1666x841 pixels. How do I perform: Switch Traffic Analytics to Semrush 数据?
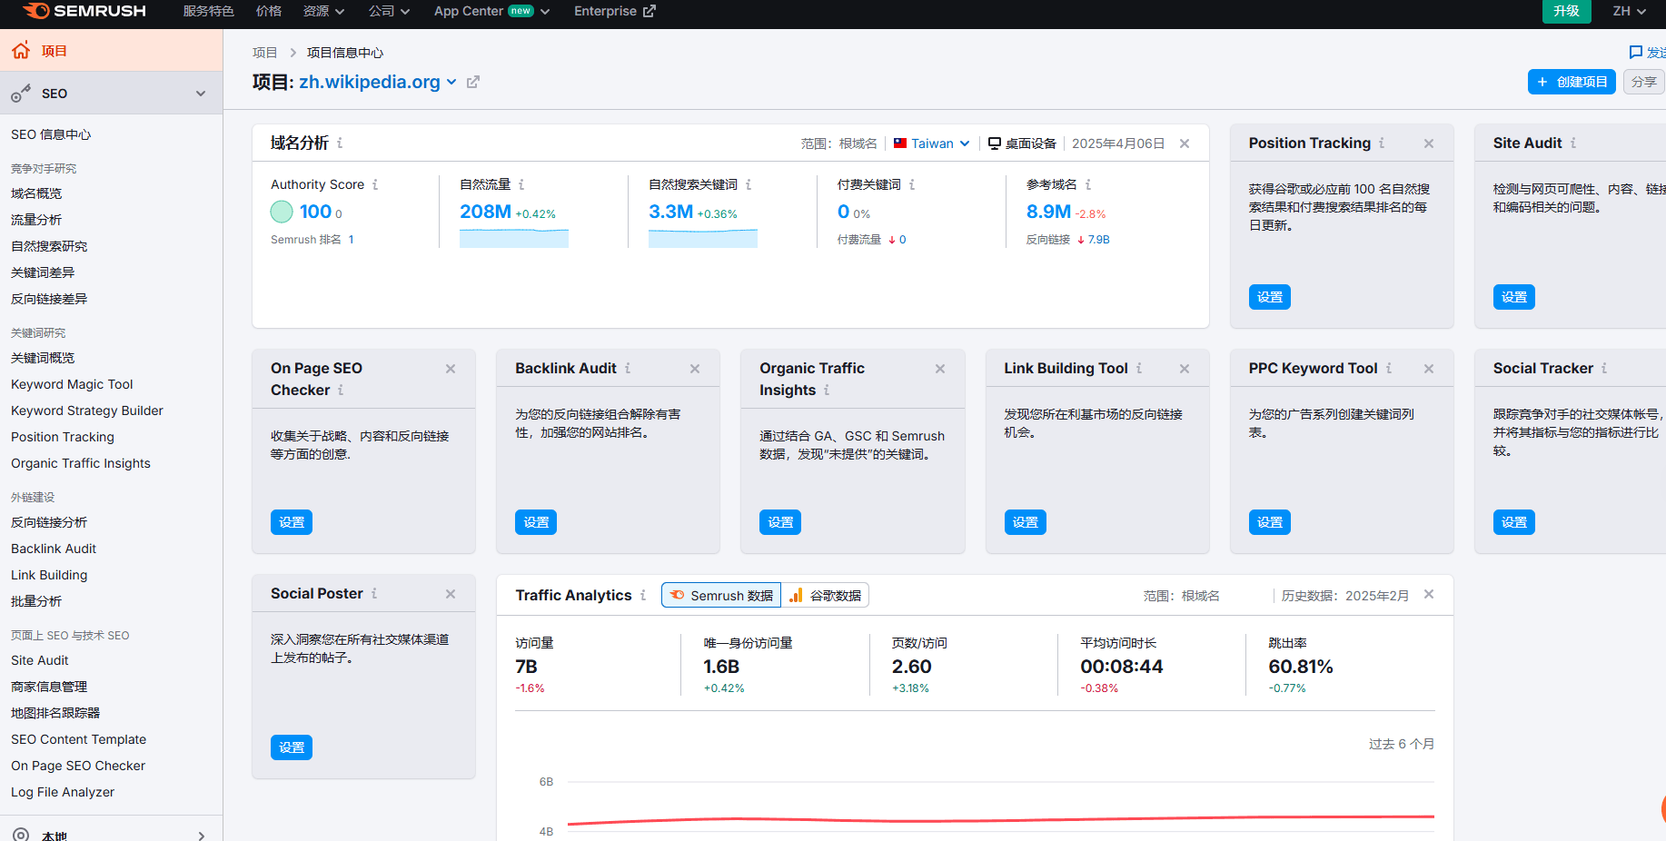click(x=721, y=596)
